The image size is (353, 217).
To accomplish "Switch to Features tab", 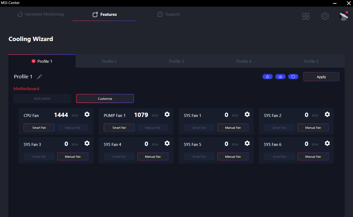I will 105,14.
